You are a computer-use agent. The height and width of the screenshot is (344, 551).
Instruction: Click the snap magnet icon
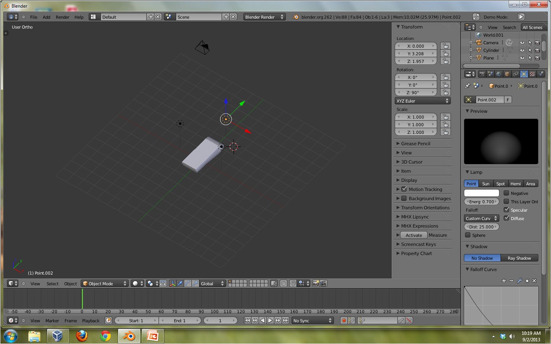point(293,283)
